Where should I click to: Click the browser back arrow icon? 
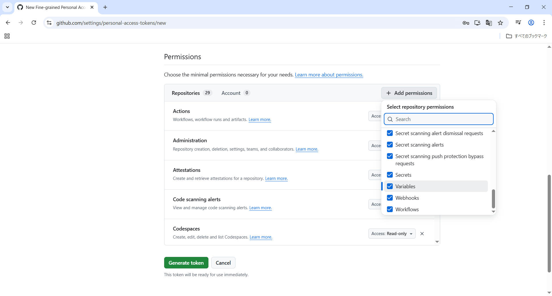coord(8,23)
